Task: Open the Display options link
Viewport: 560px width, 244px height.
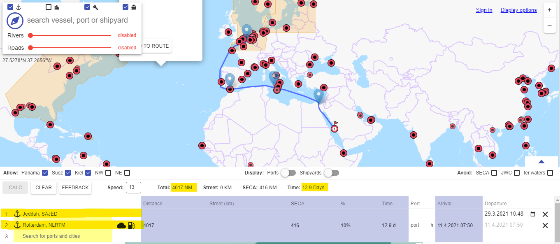Action: coord(519,10)
